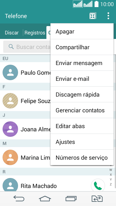Open the recent apps icon

(71, 199)
